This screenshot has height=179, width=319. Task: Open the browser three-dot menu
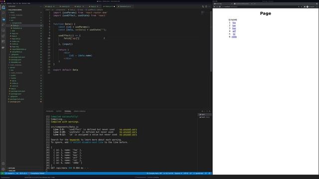tap(317, 6)
